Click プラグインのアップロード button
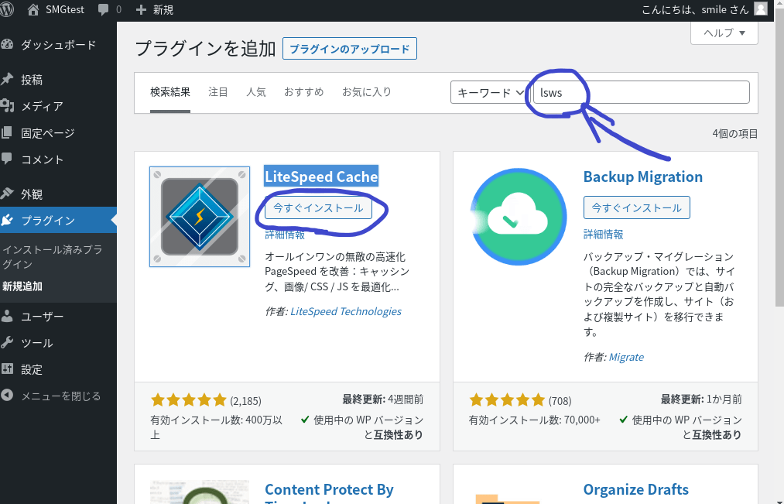This screenshot has height=504, width=784. [x=350, y=49]
